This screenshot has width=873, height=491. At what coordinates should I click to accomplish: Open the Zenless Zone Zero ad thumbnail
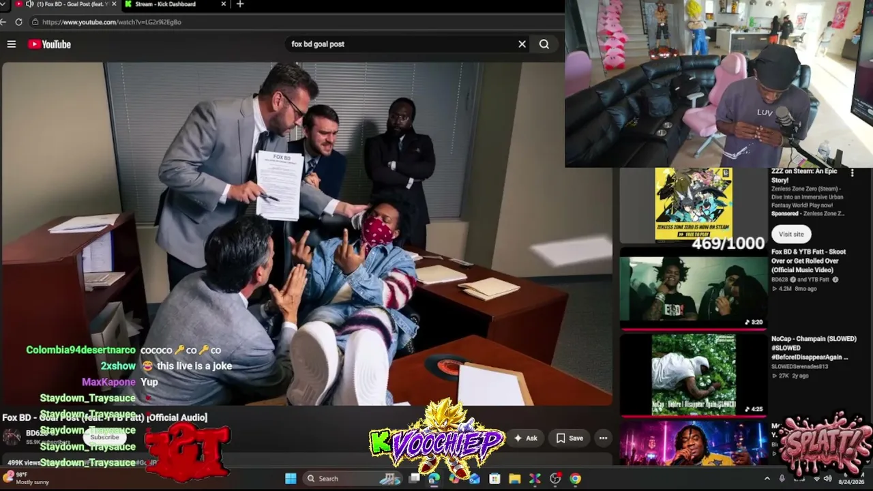tap(693, 205)
